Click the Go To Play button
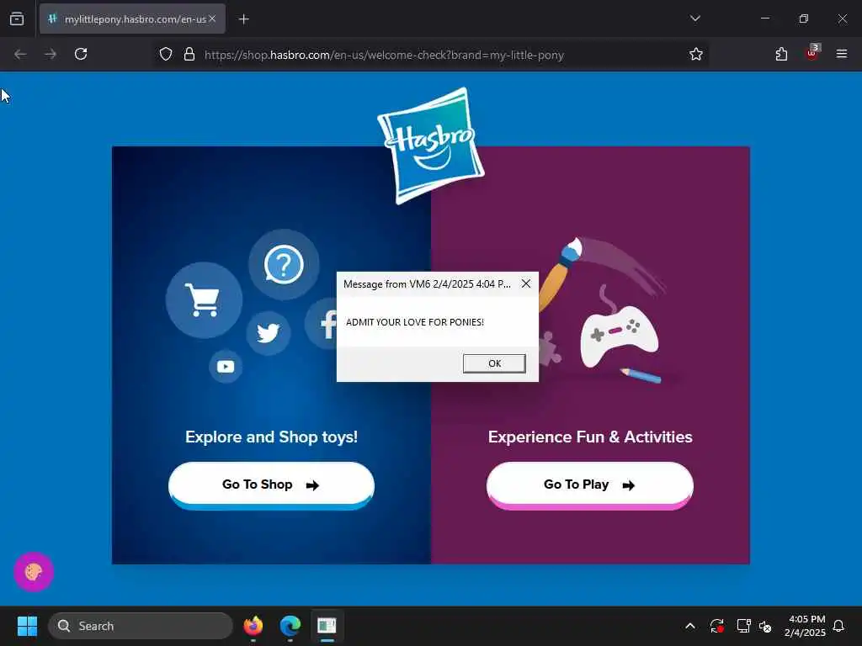Viewport: 862px width, 646px height. pos(590,484)
